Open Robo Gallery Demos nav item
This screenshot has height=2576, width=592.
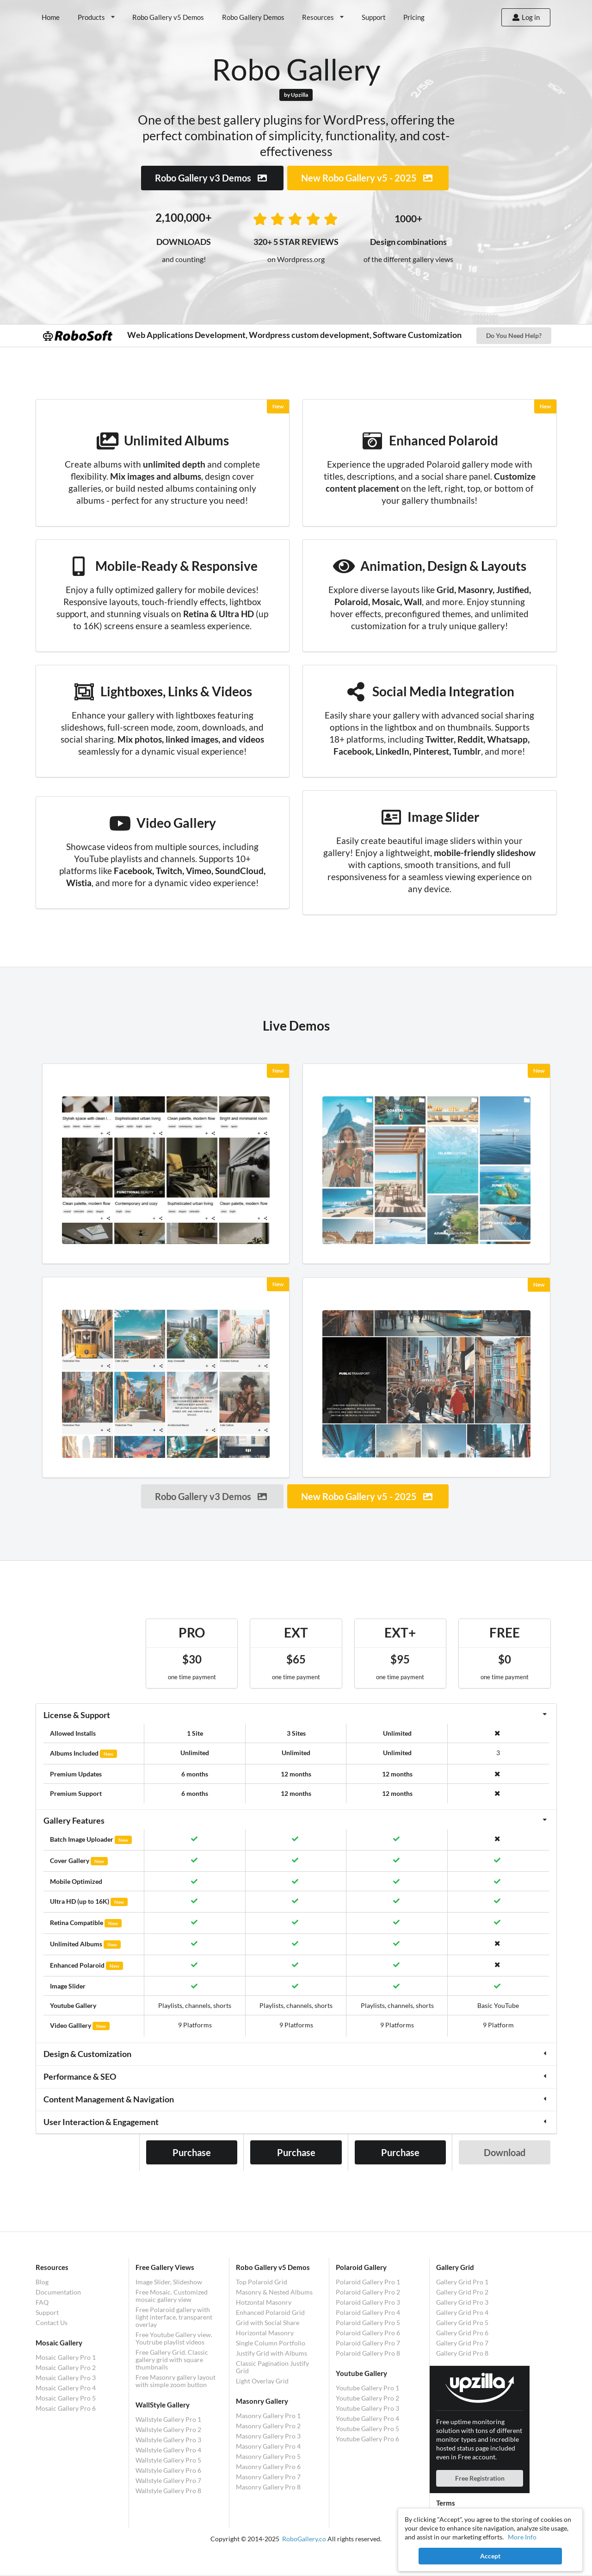[x=253, y=17]
